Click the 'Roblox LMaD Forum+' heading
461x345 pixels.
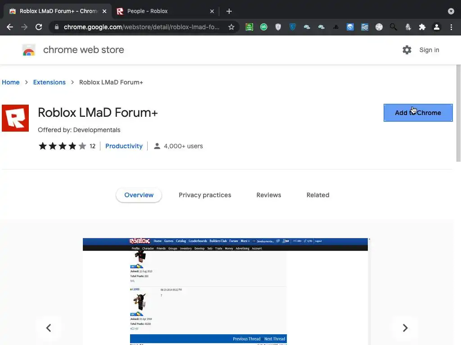[x=98, y=113]
